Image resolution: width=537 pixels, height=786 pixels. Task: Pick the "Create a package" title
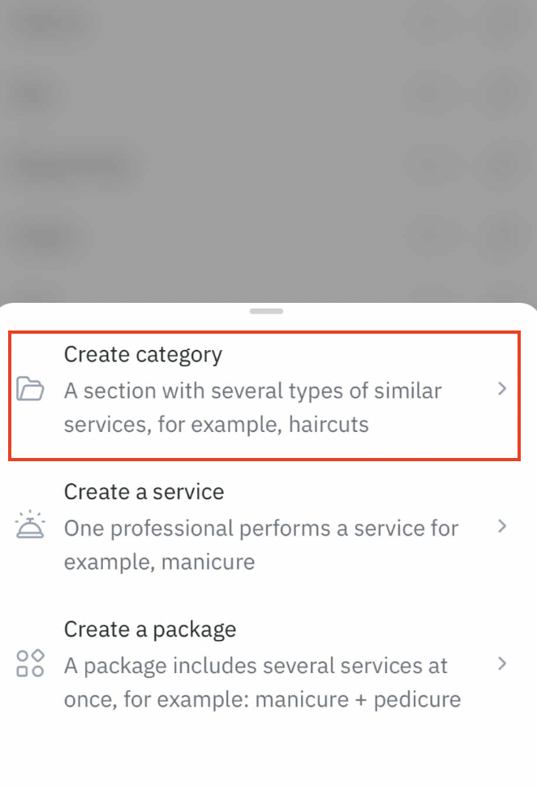[x=150, y=629]
